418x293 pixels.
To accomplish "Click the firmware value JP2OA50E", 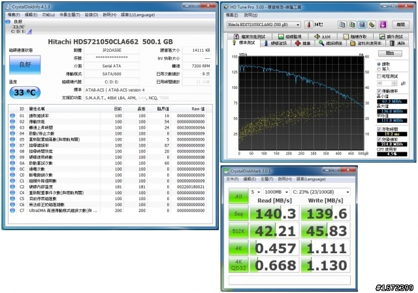I will 112,50.
